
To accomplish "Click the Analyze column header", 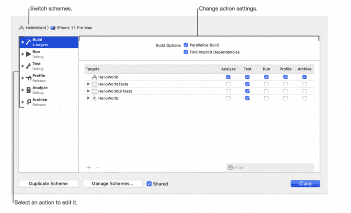I will tap(228, 69).
